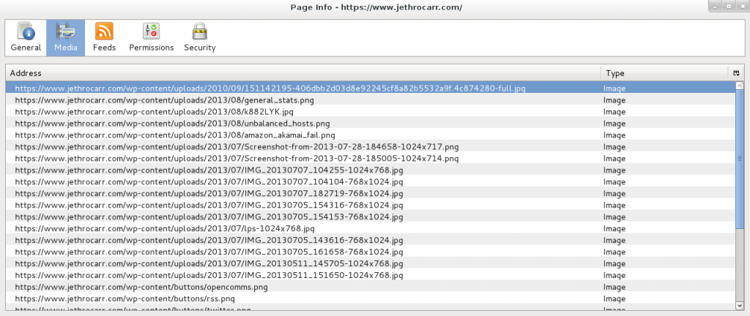
Task: Select IMG_20130511_145705-1024x768.jpg row
Action: [x=371, y=263]
